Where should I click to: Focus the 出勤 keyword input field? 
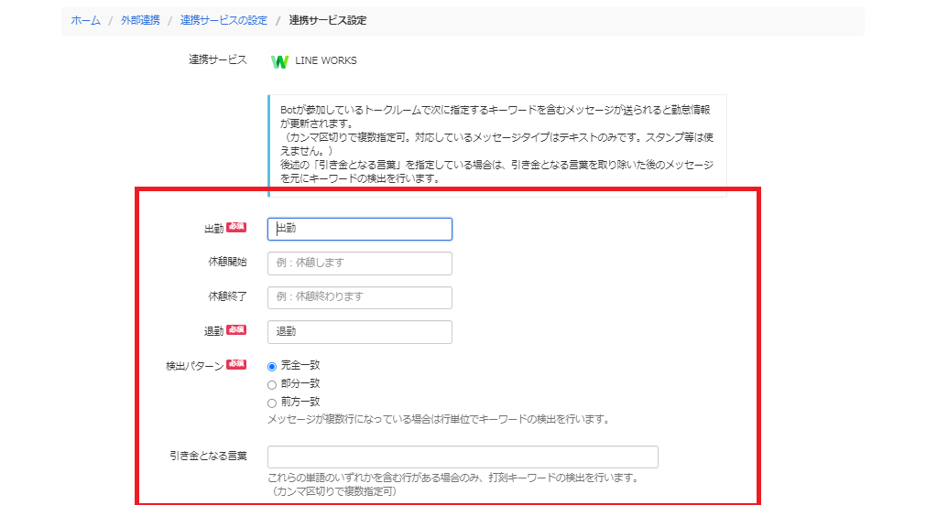pyautogui.click(x=360, y=229)
